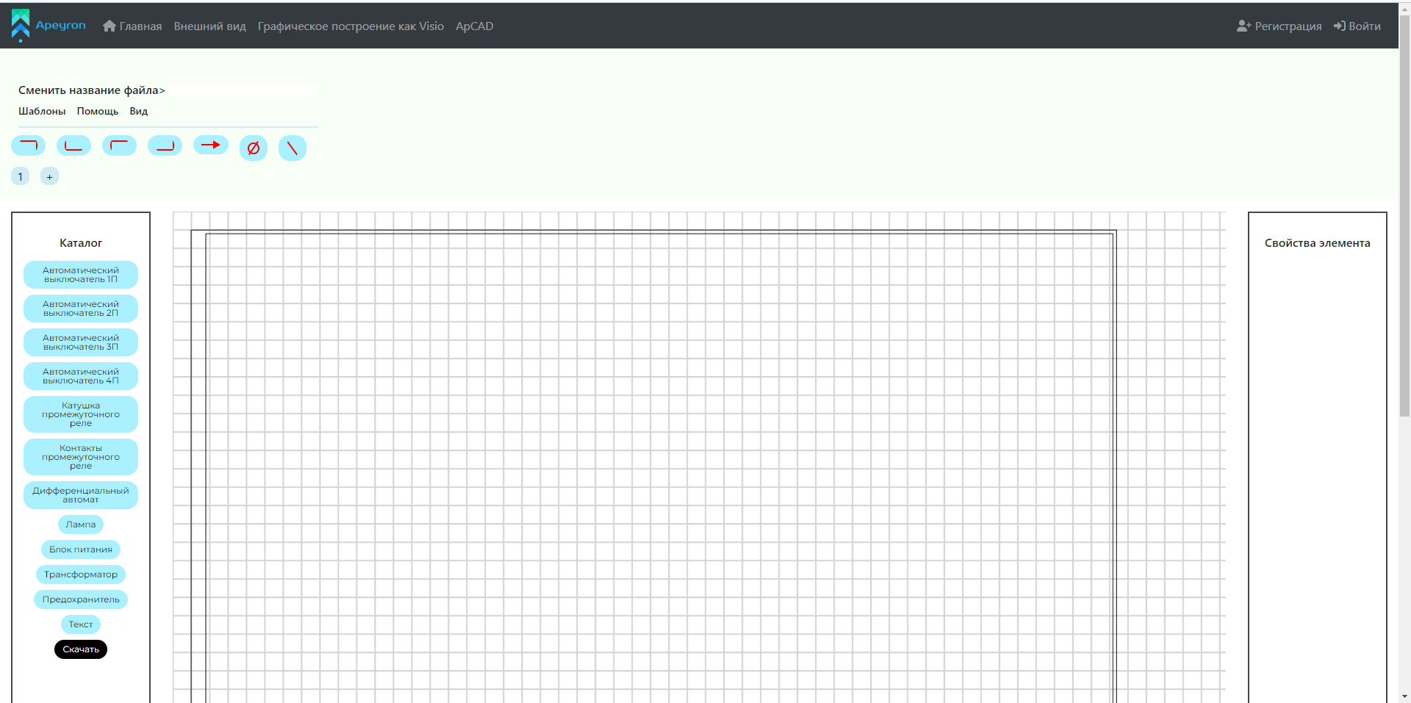1411x703 pixels.
Task: Add Автоматический выключатель 3П element
Action: [x=81, y=342]
